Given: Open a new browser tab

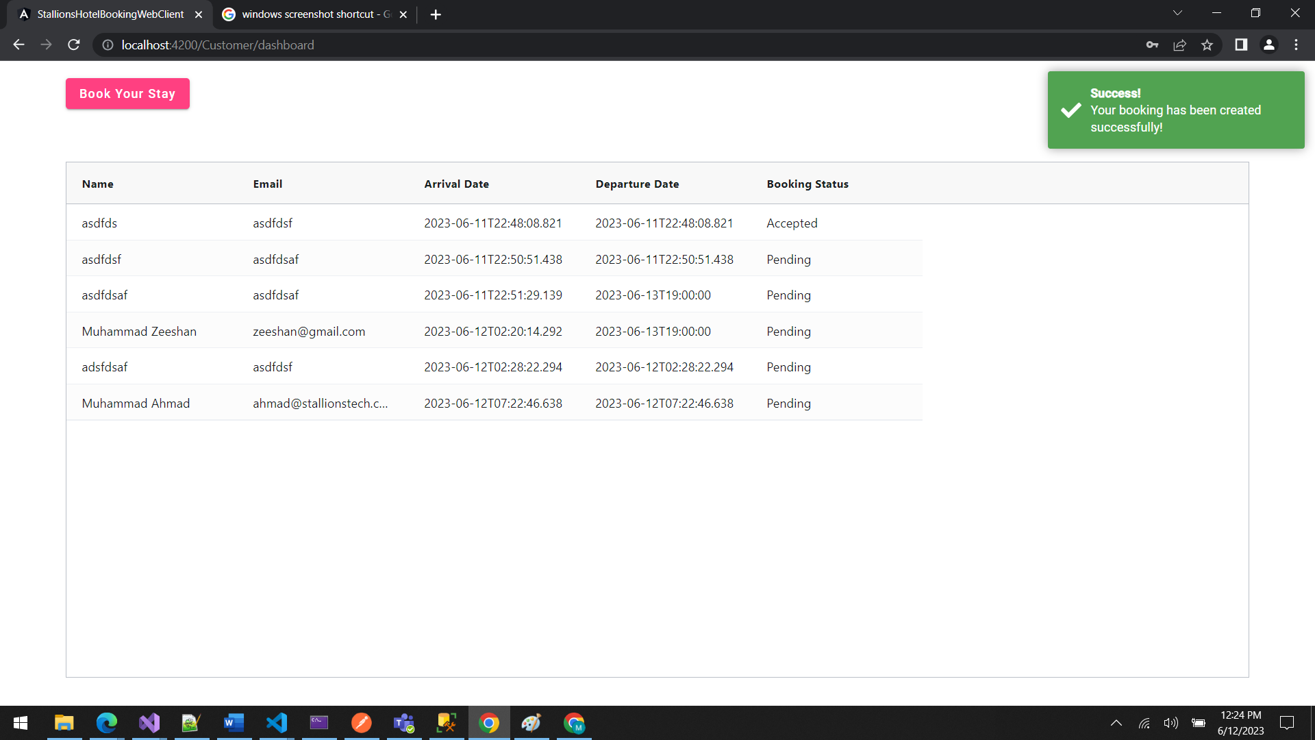Looking at the screenshot, I should point(436,14).
